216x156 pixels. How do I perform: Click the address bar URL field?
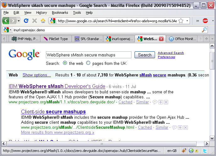[117, 21]
